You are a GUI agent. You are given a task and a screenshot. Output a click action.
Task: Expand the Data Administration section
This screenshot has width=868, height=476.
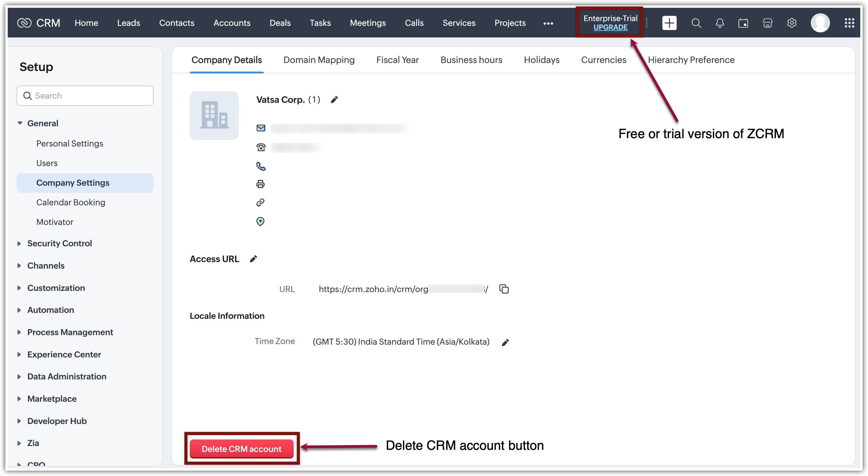(x=66, y=376)
